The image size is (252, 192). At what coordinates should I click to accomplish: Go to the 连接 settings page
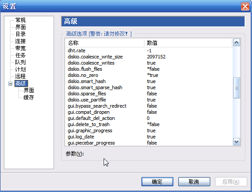tap(20, 41)
